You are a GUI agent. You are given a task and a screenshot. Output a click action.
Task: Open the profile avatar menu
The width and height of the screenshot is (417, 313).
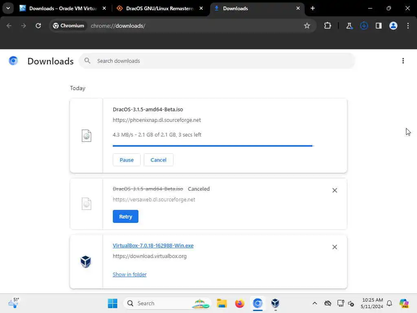point(393,26)
